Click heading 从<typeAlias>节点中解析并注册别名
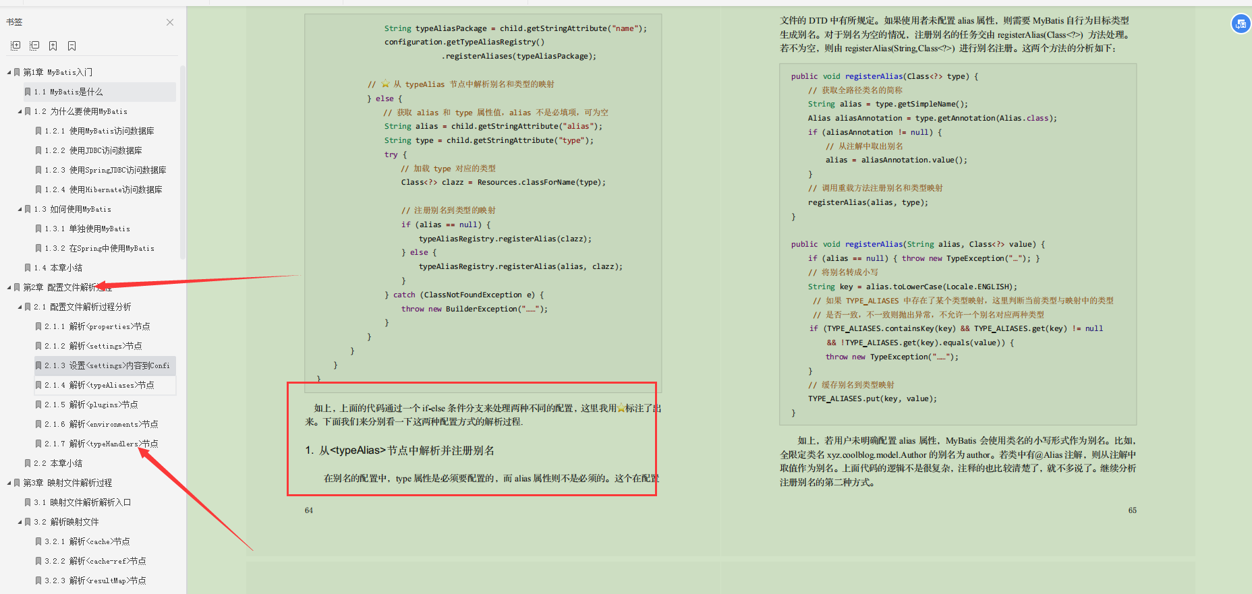 [x=407, y=450]
